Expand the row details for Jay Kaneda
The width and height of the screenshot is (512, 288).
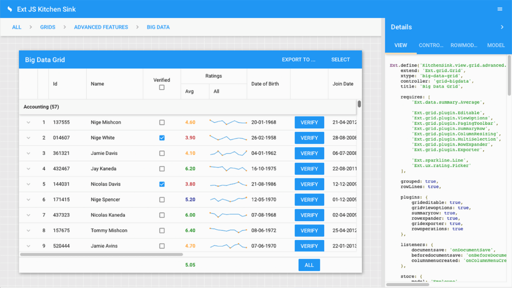coord(28,168)
